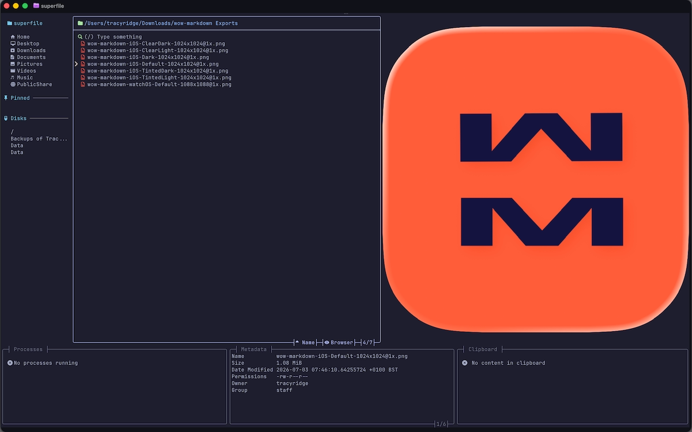Select wow-markdown-iOS-TintedLight-1024x1024@1x.png

tap(159, 78)
